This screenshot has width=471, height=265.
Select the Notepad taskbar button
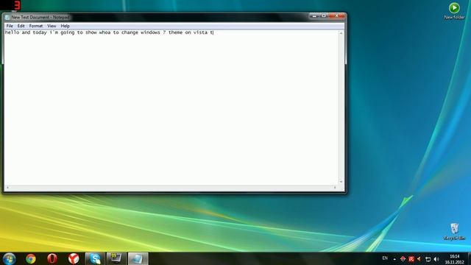(x=138, y=258)
